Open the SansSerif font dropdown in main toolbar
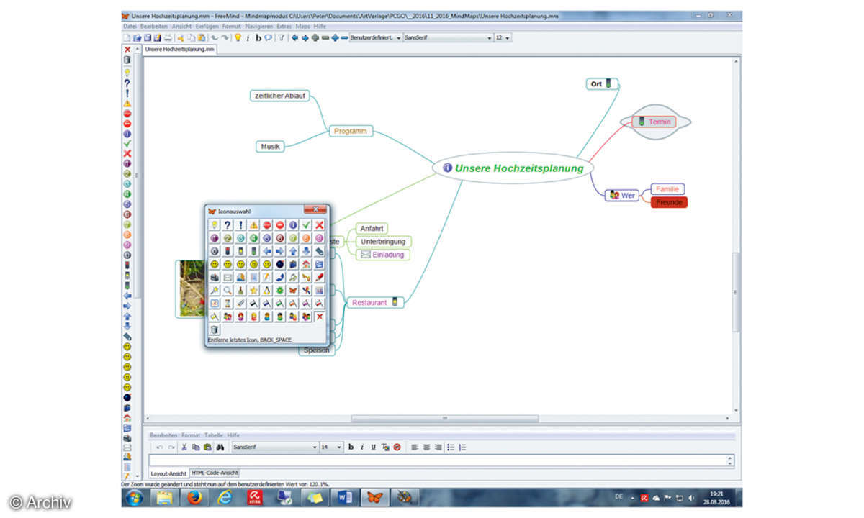This screenshot has width=864, height=518. point(449,37)
